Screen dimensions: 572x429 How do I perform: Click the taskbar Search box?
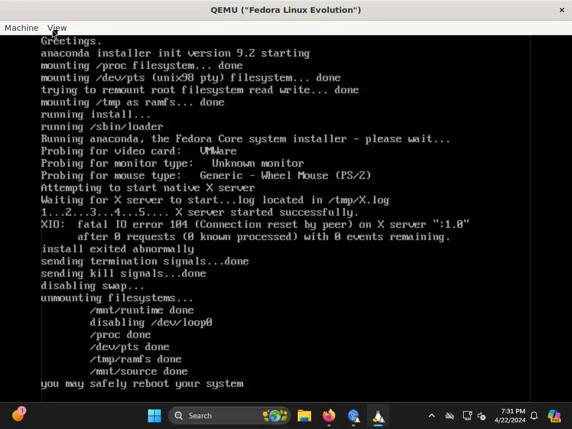coord(229,416)
